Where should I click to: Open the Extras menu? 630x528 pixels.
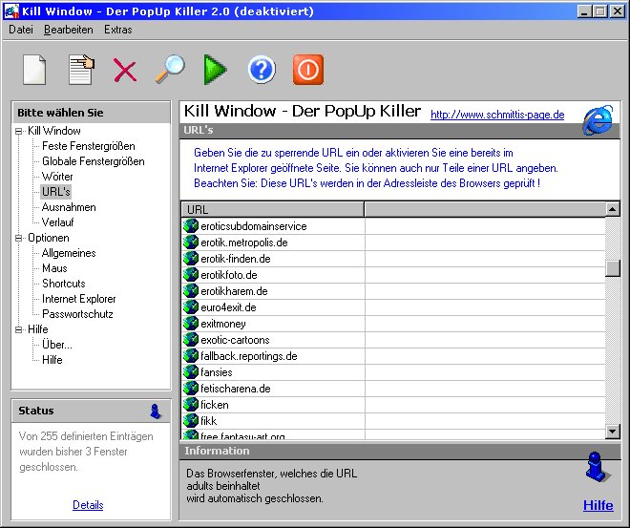118,30
